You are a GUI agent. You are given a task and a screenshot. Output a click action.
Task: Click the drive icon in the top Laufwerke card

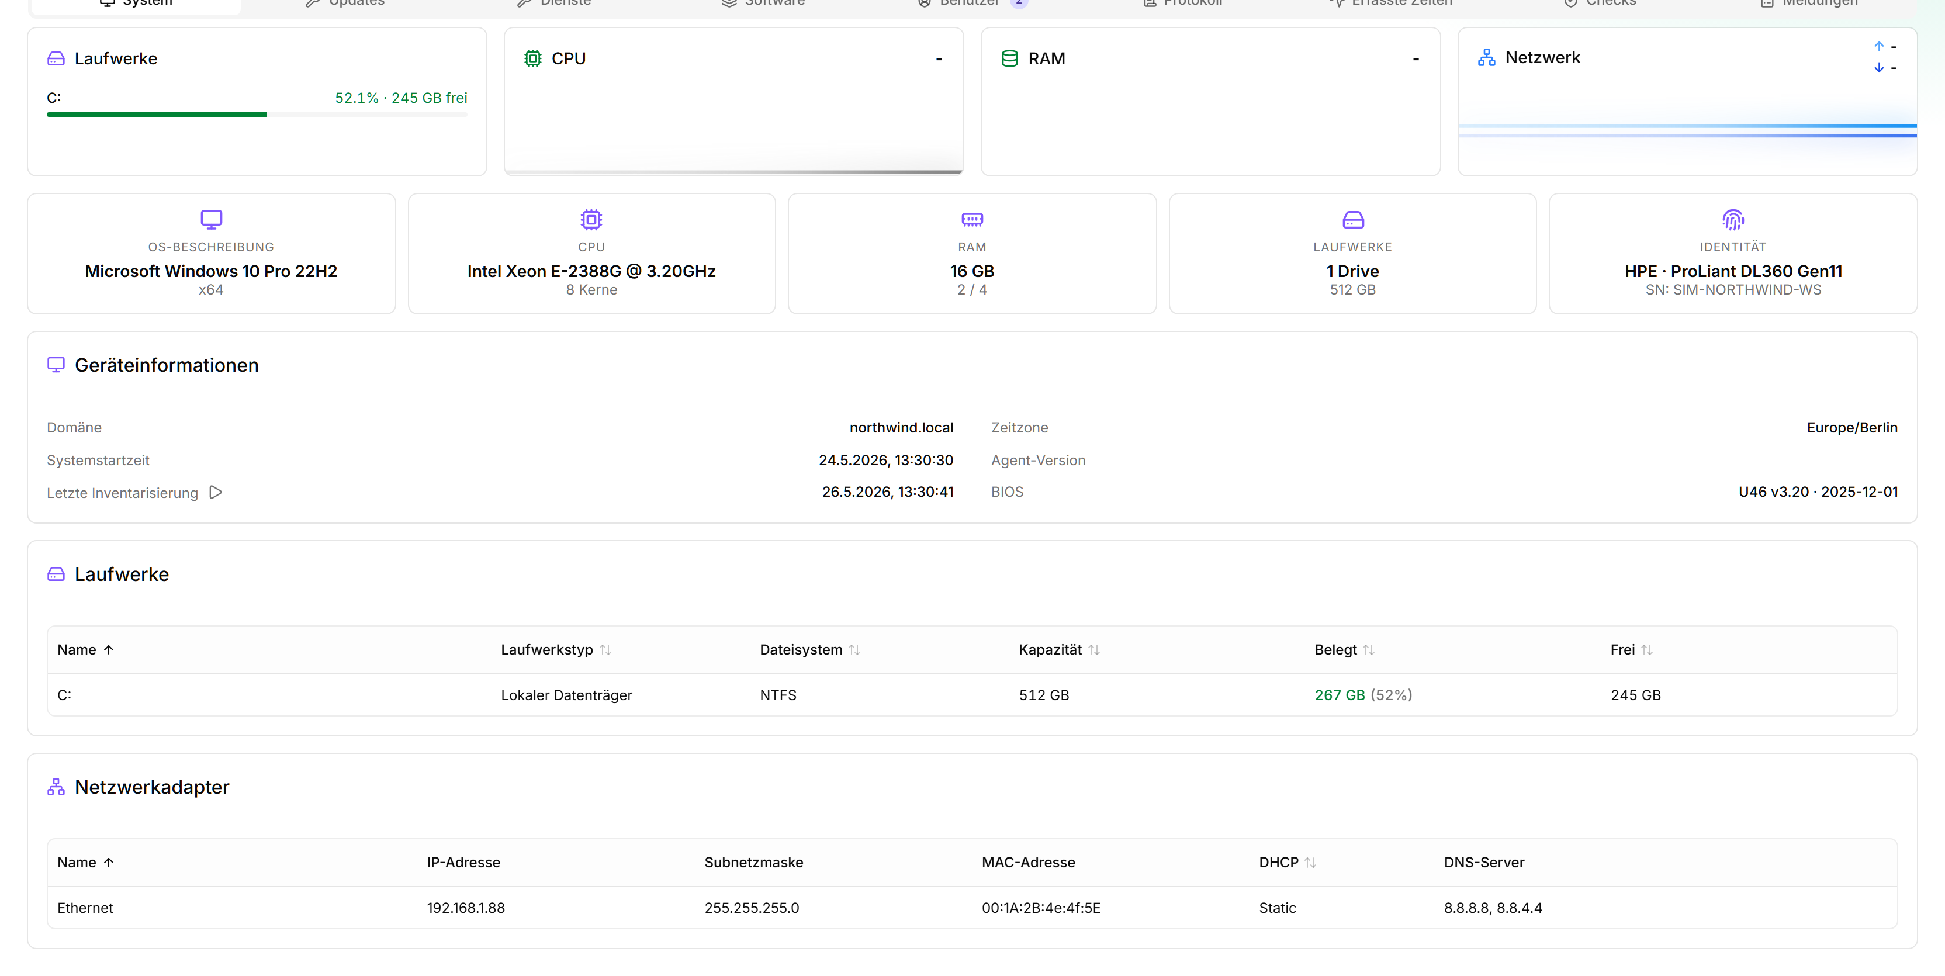coord(56,59)
